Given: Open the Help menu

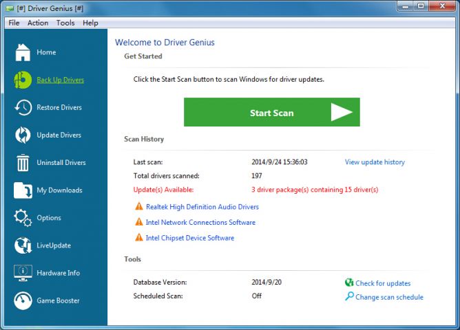Looking at the screenshot, I should coord(90,23).
